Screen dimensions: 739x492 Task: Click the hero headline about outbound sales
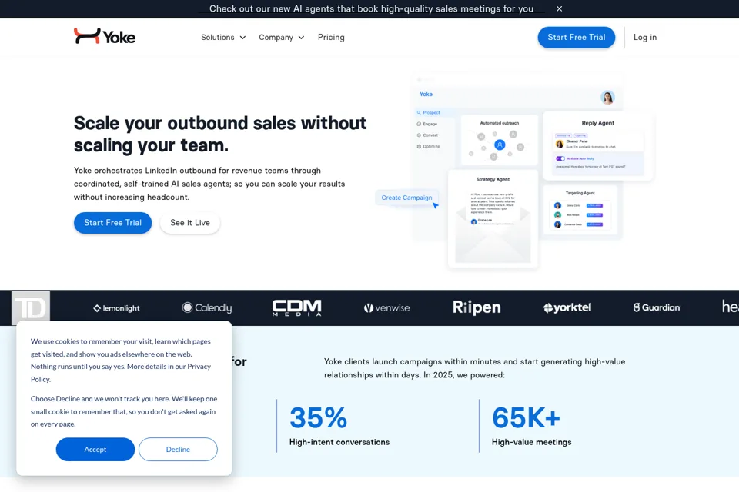click(x=220, y=134)
